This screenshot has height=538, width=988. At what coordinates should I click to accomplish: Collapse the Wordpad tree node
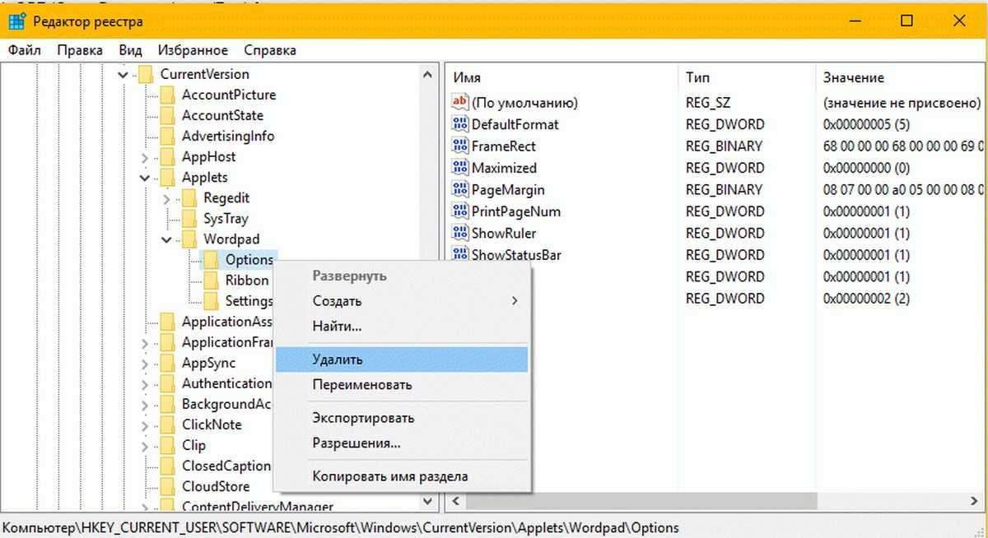tap(167, 239)
